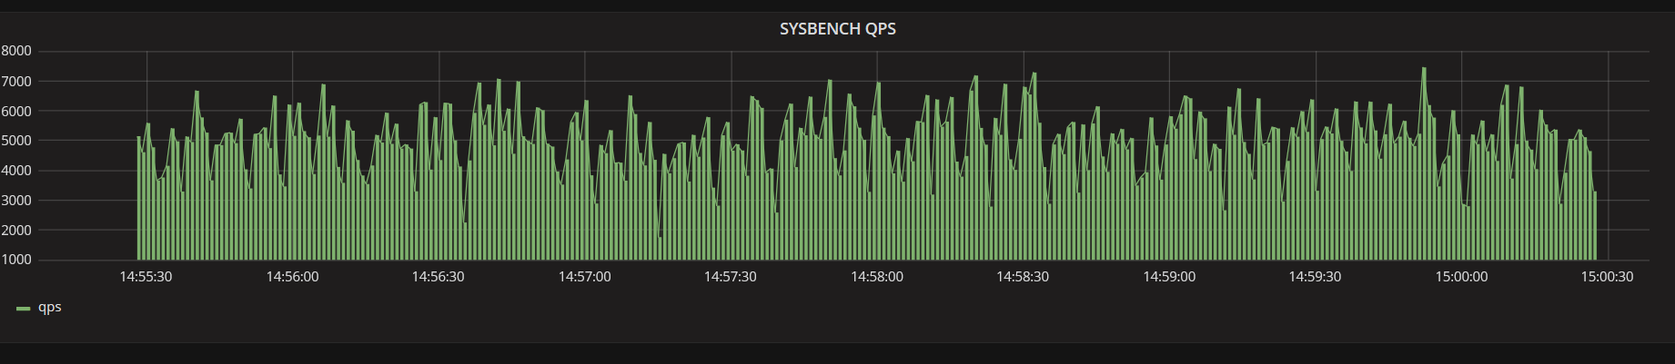1675x364 pixels.
Task: Click the 4000 y-axis label
Action: pyautogui.click(x=16, y=171)
